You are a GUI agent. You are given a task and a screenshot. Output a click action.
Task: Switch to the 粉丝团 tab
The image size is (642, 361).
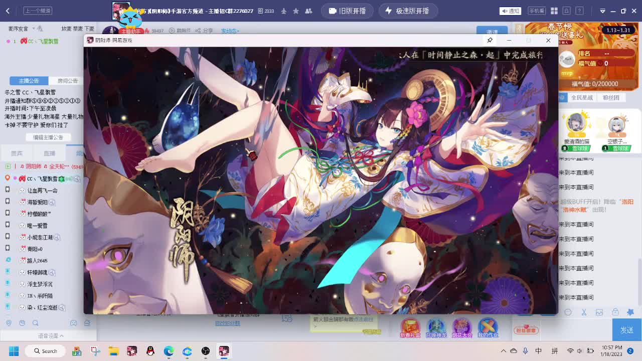point(611,98)
